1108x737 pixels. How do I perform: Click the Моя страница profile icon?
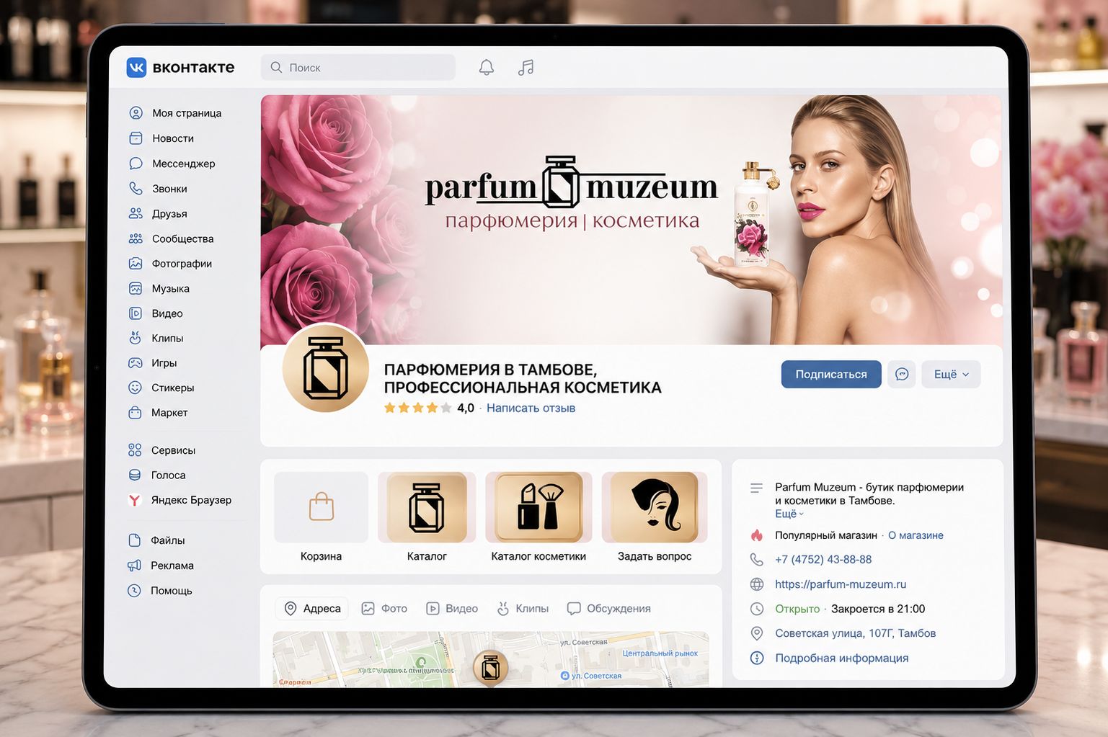pos(136,113)
